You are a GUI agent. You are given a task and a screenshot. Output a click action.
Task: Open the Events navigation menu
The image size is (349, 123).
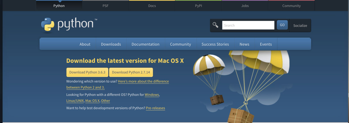click(x=266, y=44)
